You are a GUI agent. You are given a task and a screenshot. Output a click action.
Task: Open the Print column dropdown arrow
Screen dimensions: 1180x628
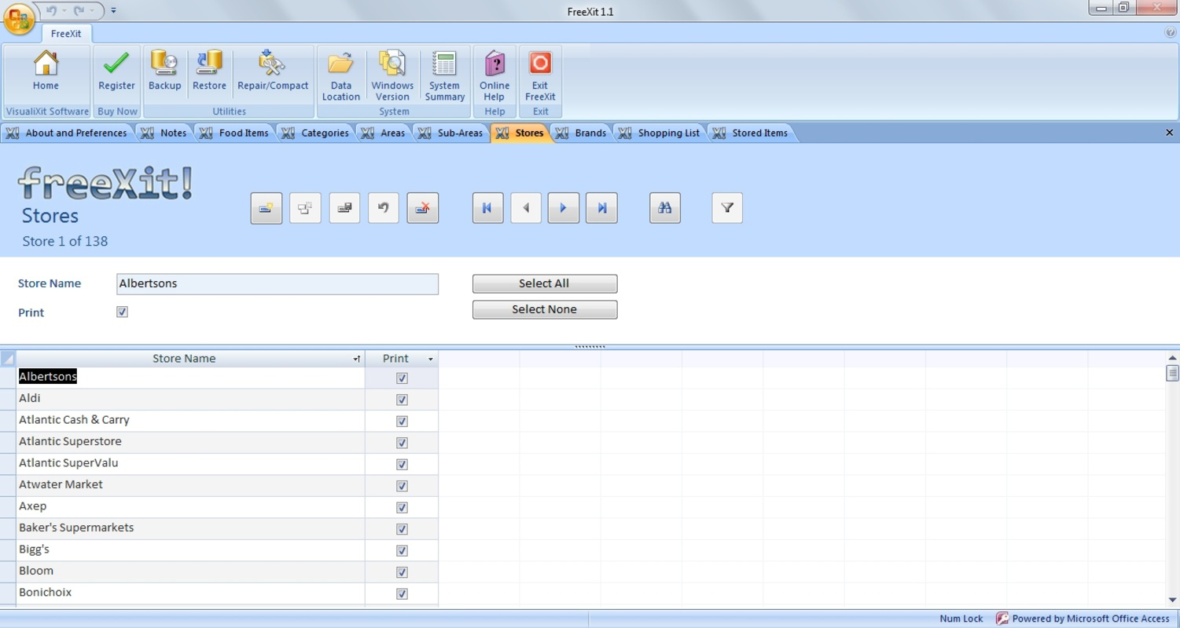click(x=430, y=359)
